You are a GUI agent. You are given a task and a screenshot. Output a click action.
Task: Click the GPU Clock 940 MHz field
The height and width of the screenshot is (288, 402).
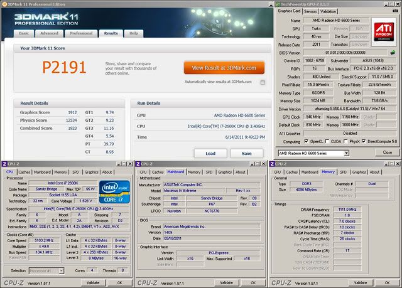click(x=313, y=117)
